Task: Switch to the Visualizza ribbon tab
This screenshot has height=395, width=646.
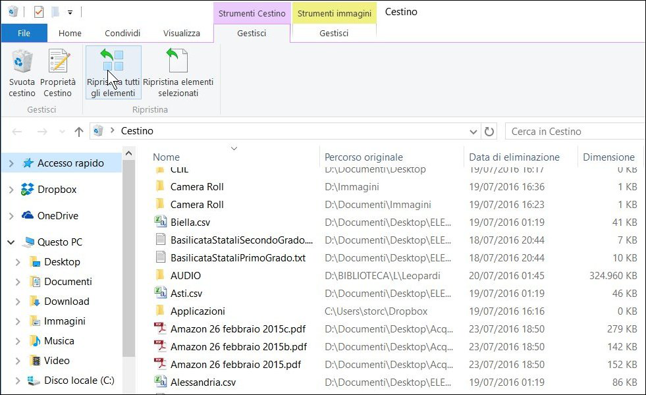Action: pos(182,33)
